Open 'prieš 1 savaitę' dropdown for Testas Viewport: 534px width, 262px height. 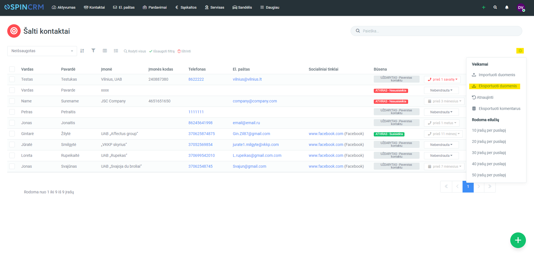[442, 80]
